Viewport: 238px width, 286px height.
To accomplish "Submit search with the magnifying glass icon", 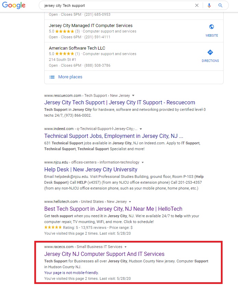I will (220, 5).
